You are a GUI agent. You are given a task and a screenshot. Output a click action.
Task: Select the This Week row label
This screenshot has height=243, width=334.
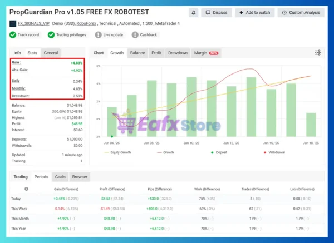[x=19, y=209]
